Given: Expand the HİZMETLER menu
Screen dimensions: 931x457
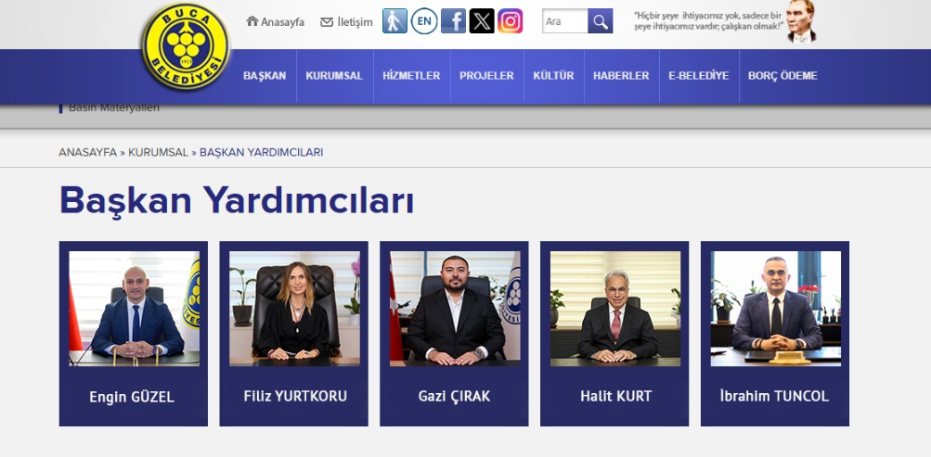Looking at the screenshot, I should [x=411, y=76].
